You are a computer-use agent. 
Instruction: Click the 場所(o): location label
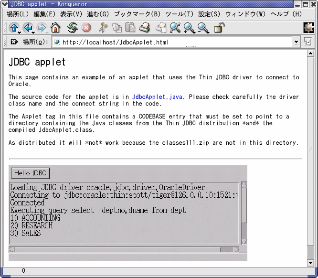tap(35, 42)
